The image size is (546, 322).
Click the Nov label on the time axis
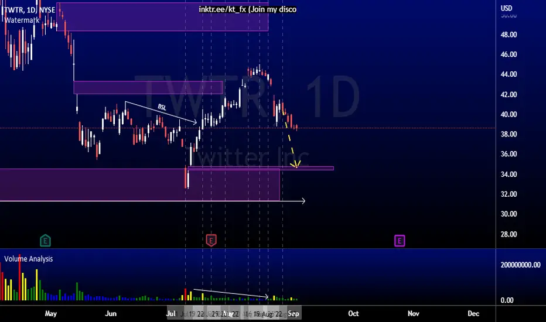click(414, 313)
